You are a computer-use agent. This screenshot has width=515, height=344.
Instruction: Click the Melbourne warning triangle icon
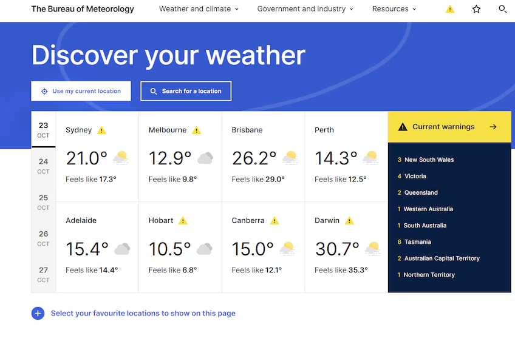(196, 130)
